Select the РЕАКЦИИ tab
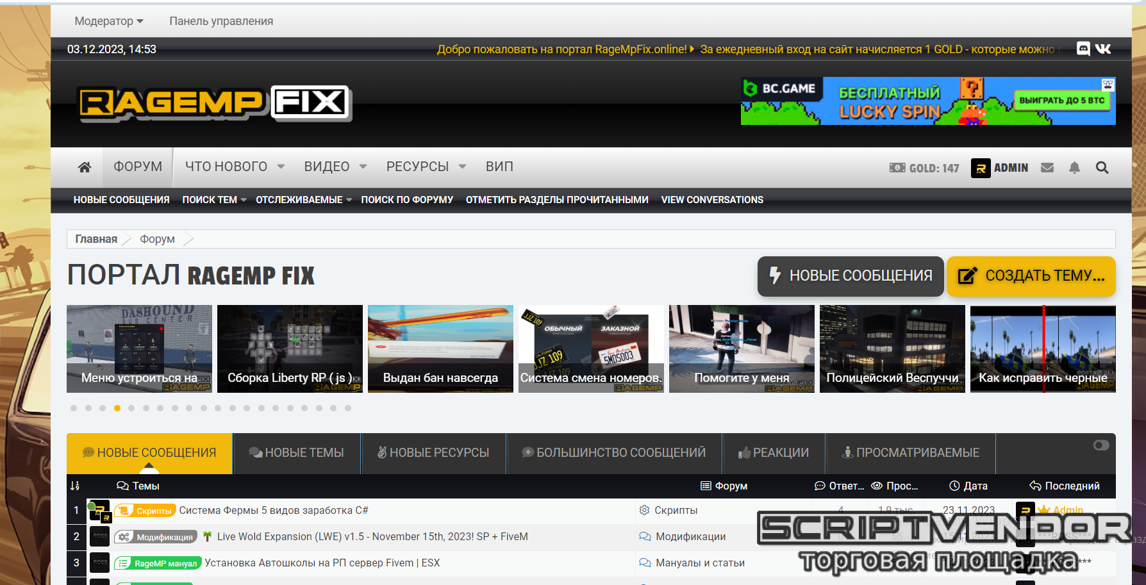 [774, 453]
